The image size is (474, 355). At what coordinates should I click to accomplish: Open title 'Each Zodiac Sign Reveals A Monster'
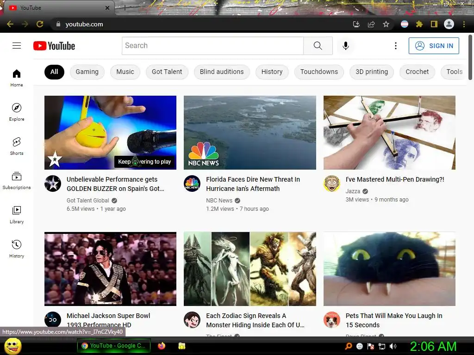(255, 320)
